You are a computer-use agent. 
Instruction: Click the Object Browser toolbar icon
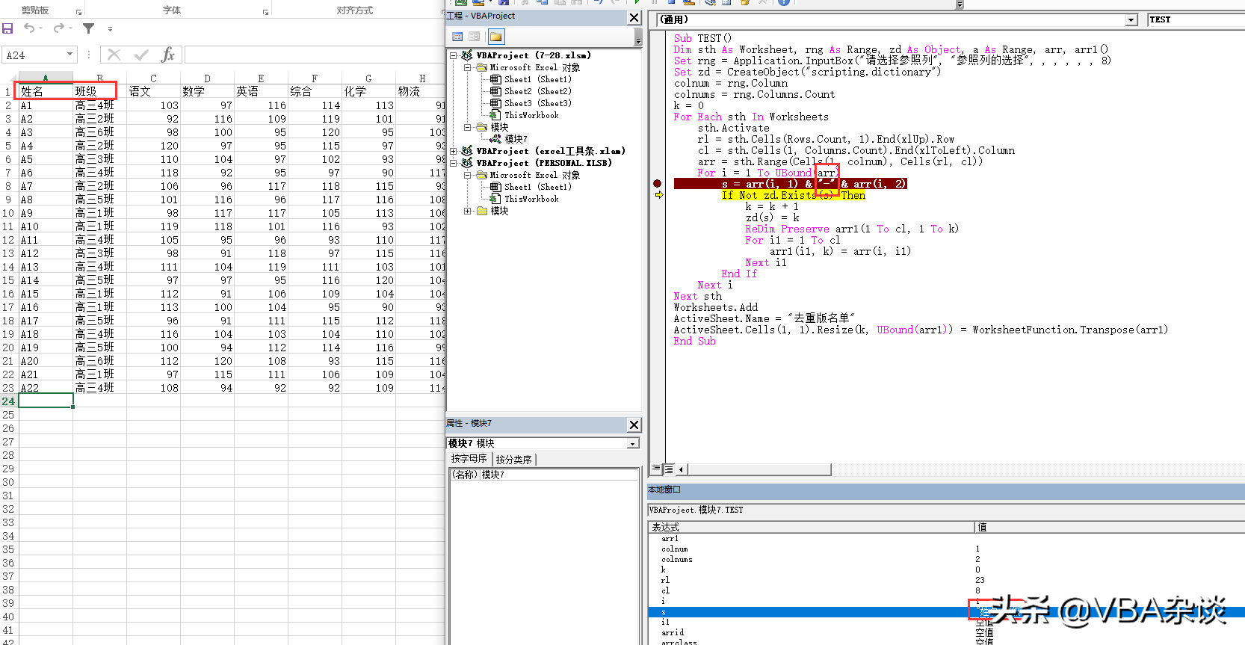pyautogui.click(x=744, y=2)
